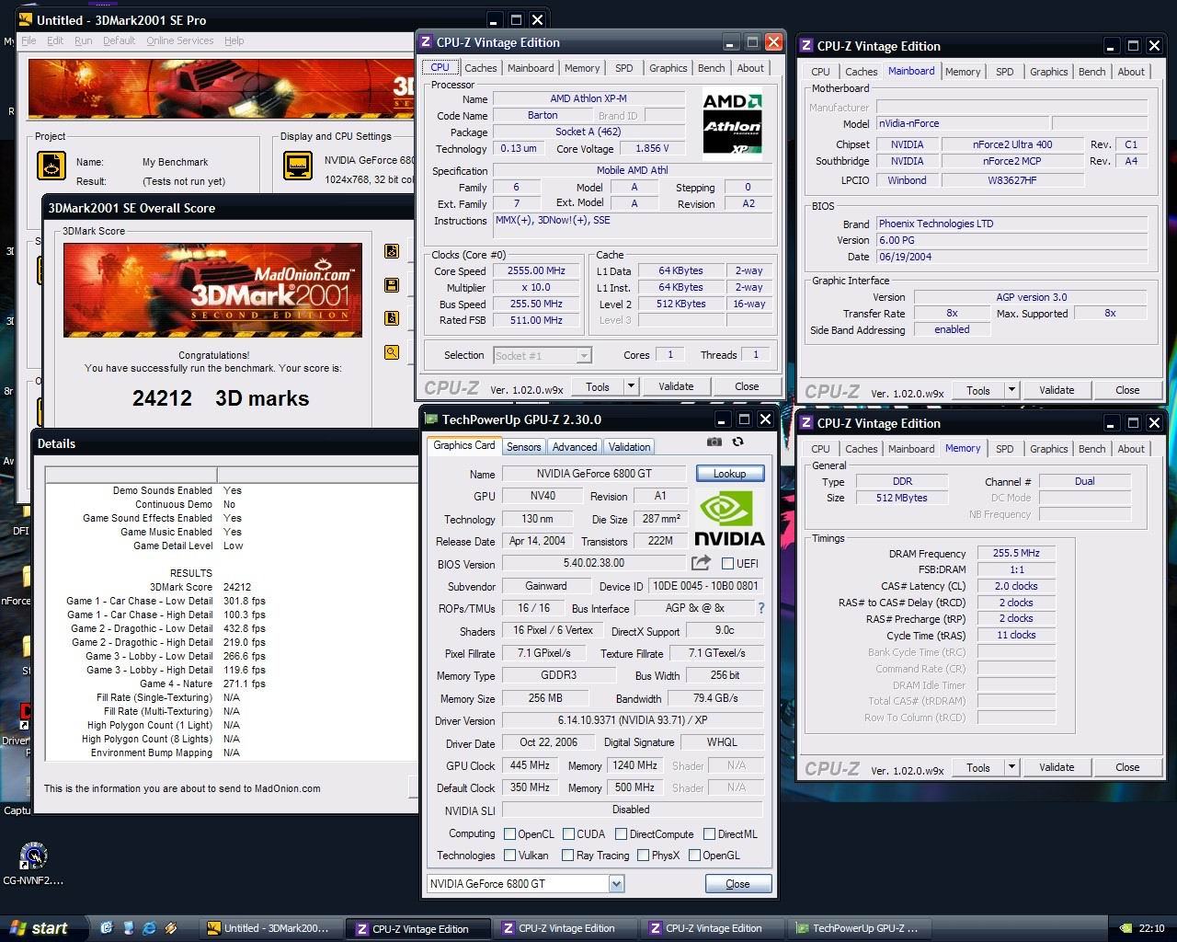
Task: Click the TechPowerUp GPU-Z taskbar button
Action: [x=860, y=928]
